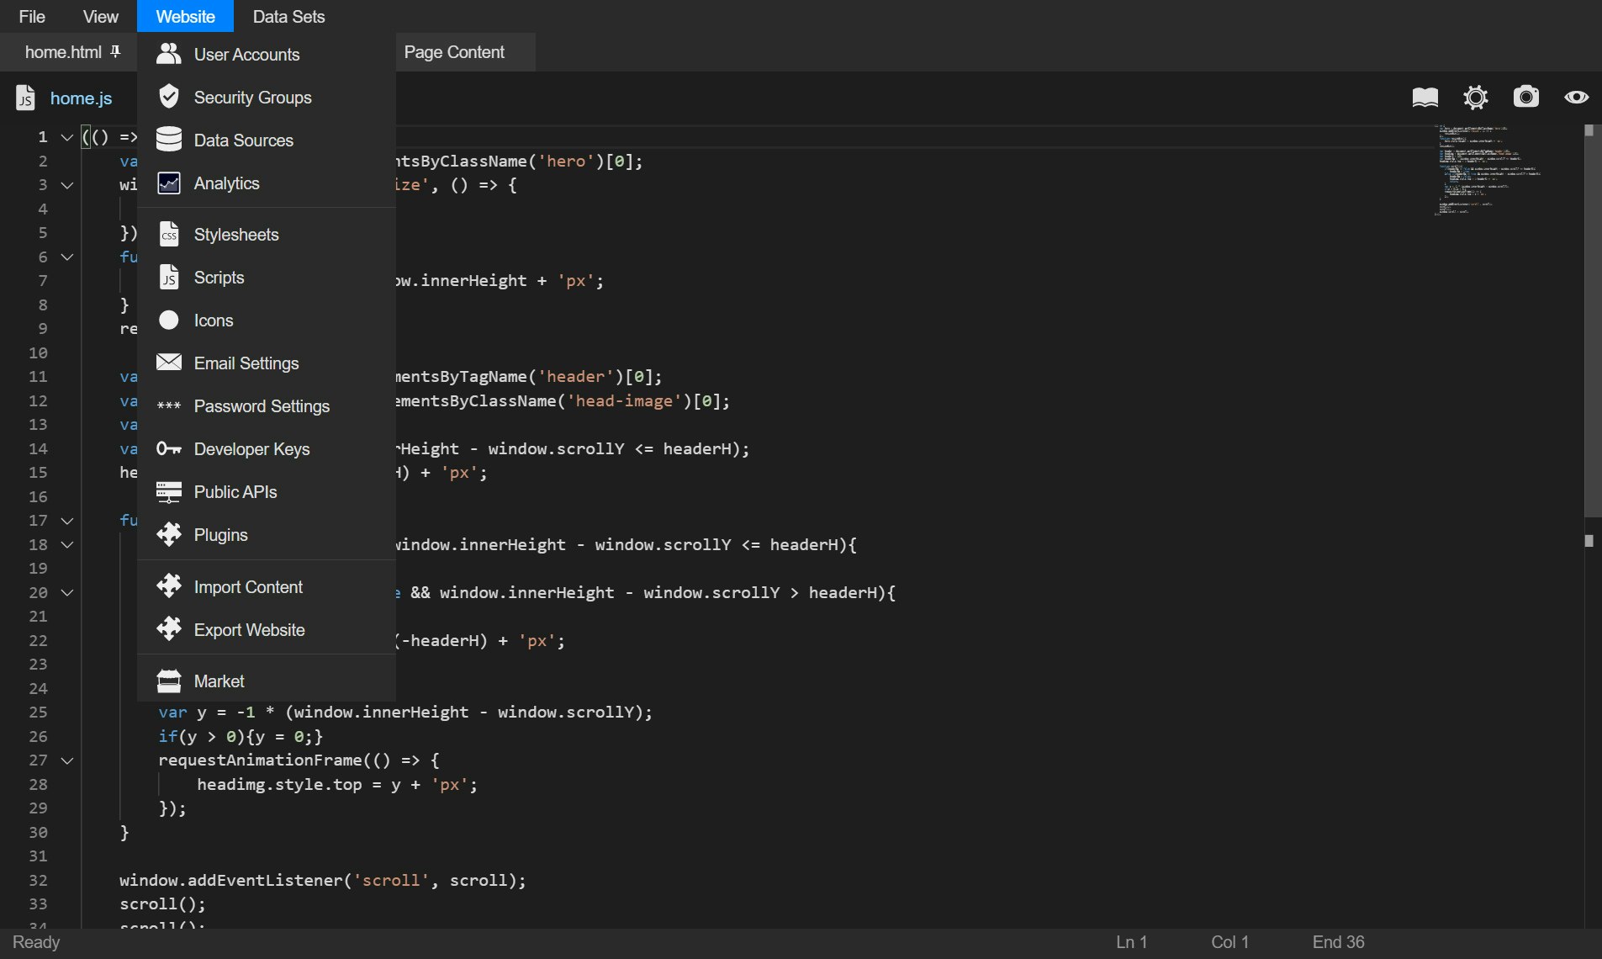The width and height of the screenshot is (1602, 959).
Task: Click the Security Groups shield icon
Action: tap(169, 97)
